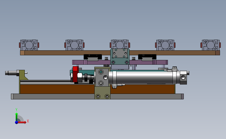Select the right brown lower block below the cylinder
Screen dimensions: 226x139
click(143, 89)
